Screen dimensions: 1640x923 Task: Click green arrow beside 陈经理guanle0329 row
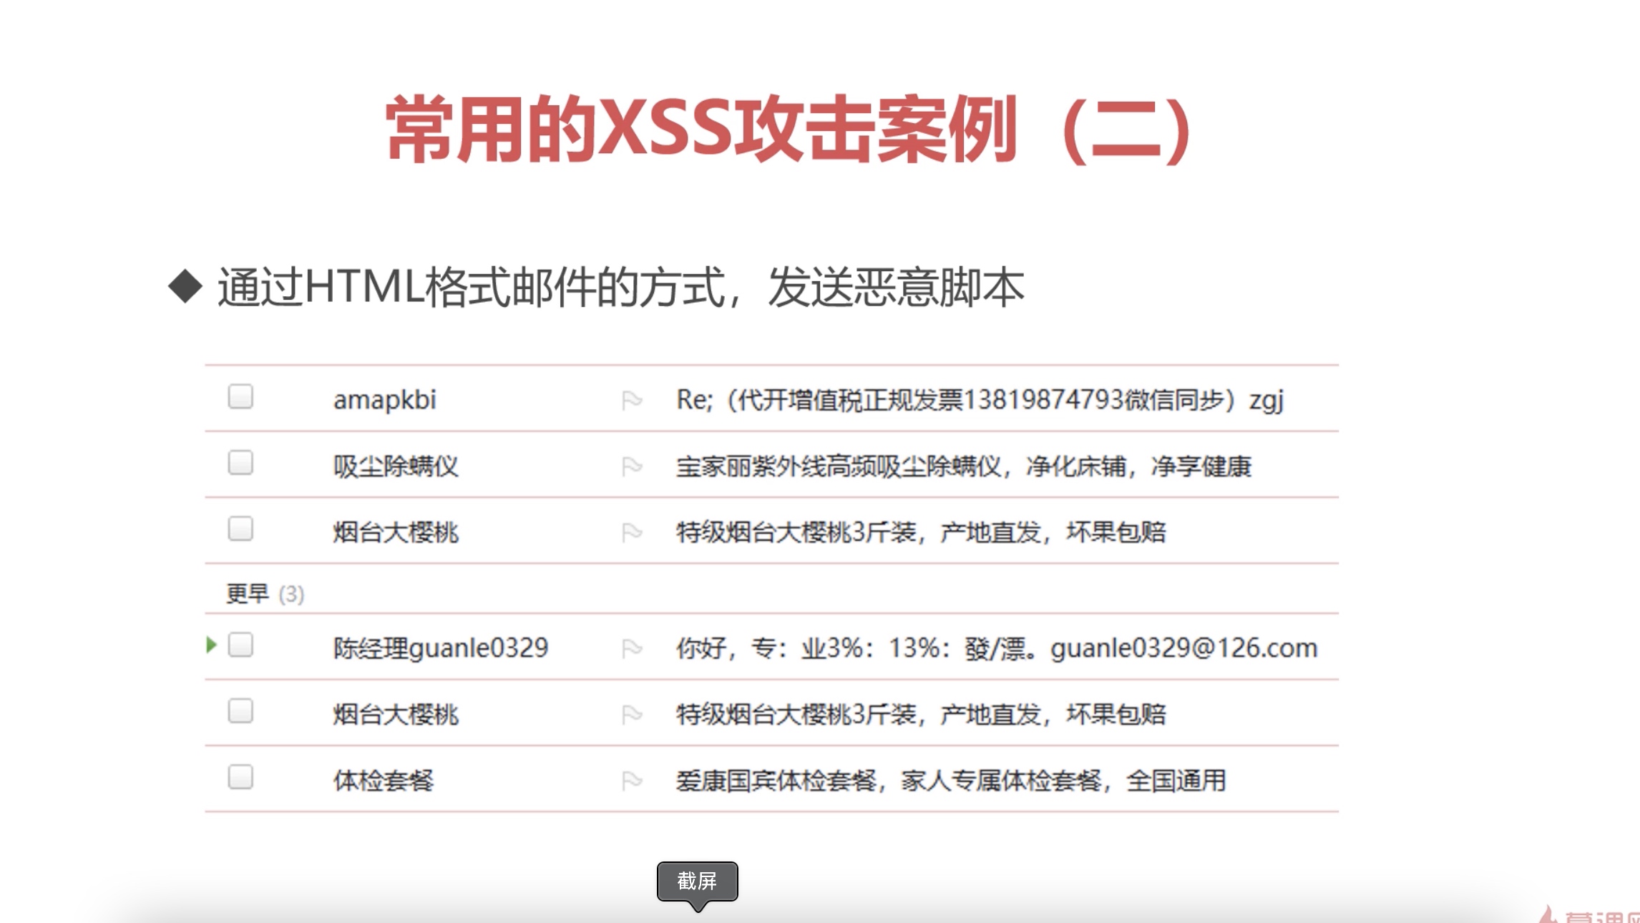(211, 645)
